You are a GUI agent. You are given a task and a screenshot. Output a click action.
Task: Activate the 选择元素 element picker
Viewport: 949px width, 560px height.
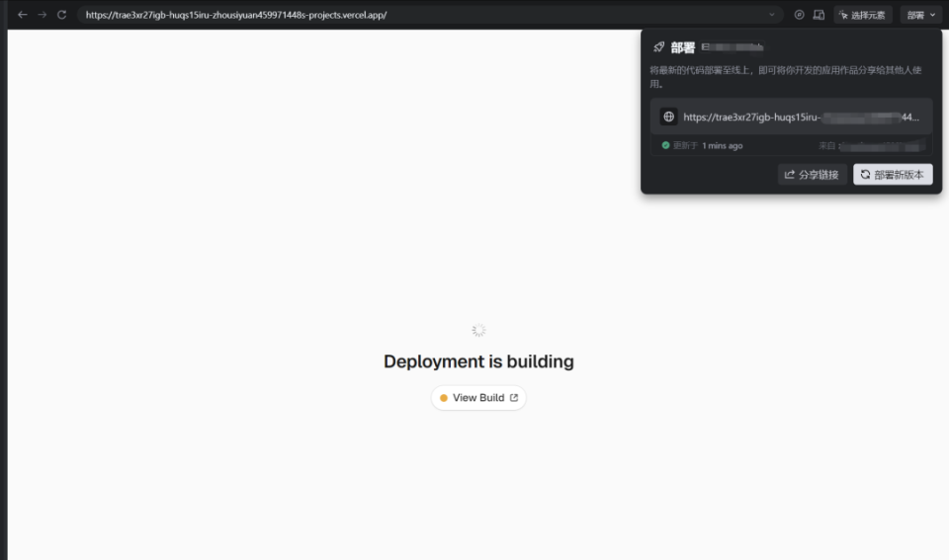pos(863,15)
